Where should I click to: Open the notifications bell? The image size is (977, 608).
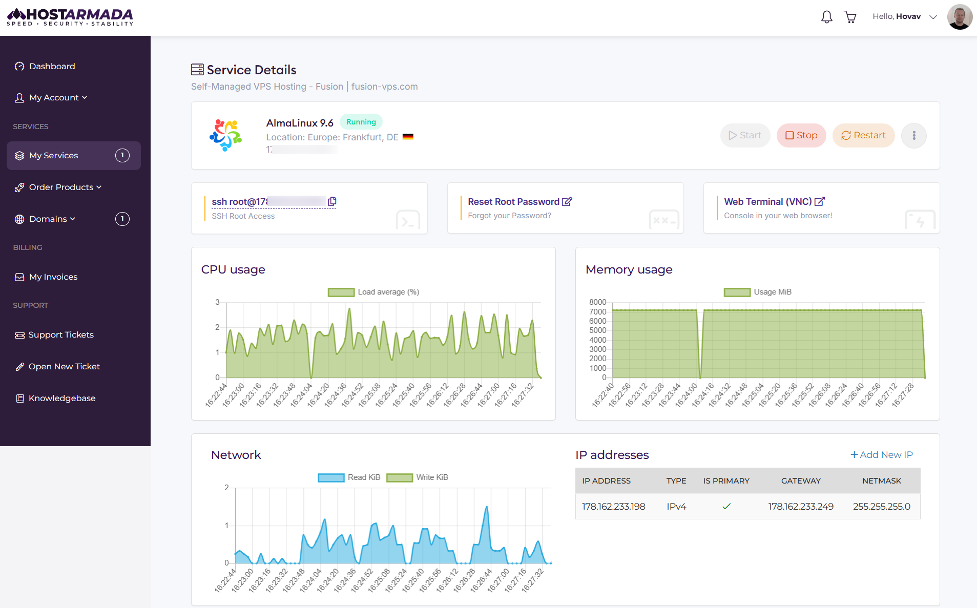click(826, 17)
